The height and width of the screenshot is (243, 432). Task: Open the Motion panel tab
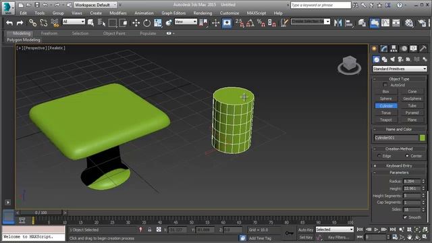404,49
